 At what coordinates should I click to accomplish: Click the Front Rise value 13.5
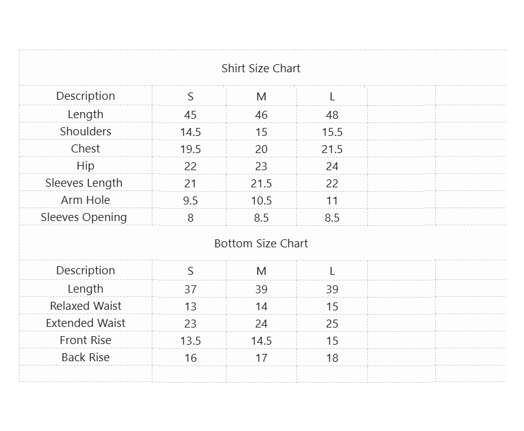pos(190,341)
